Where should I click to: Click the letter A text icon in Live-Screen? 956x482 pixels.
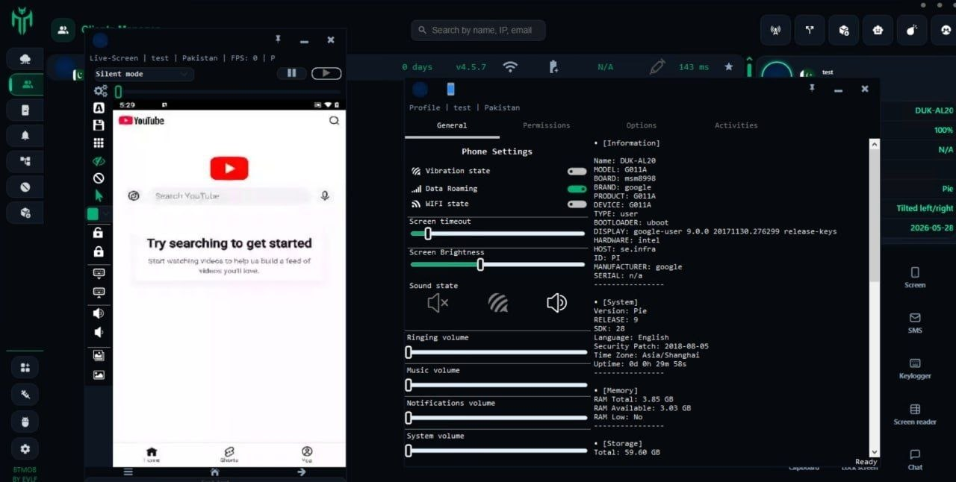[x=99, y=108]
